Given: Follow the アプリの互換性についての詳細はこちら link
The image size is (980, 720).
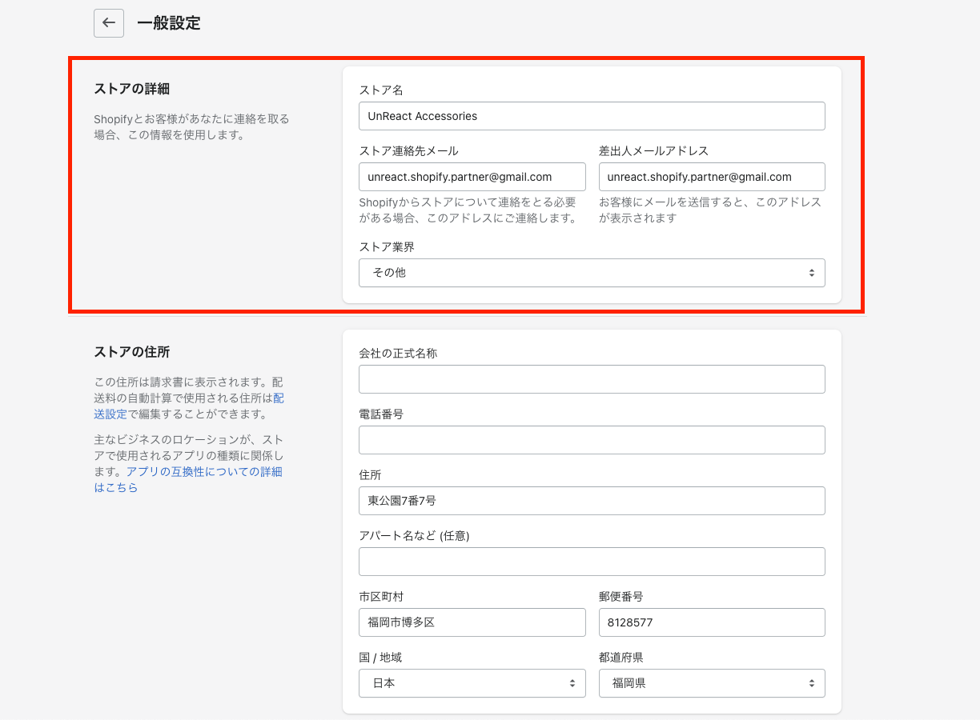Looking at the screenshot, I should tap(203, 472).
